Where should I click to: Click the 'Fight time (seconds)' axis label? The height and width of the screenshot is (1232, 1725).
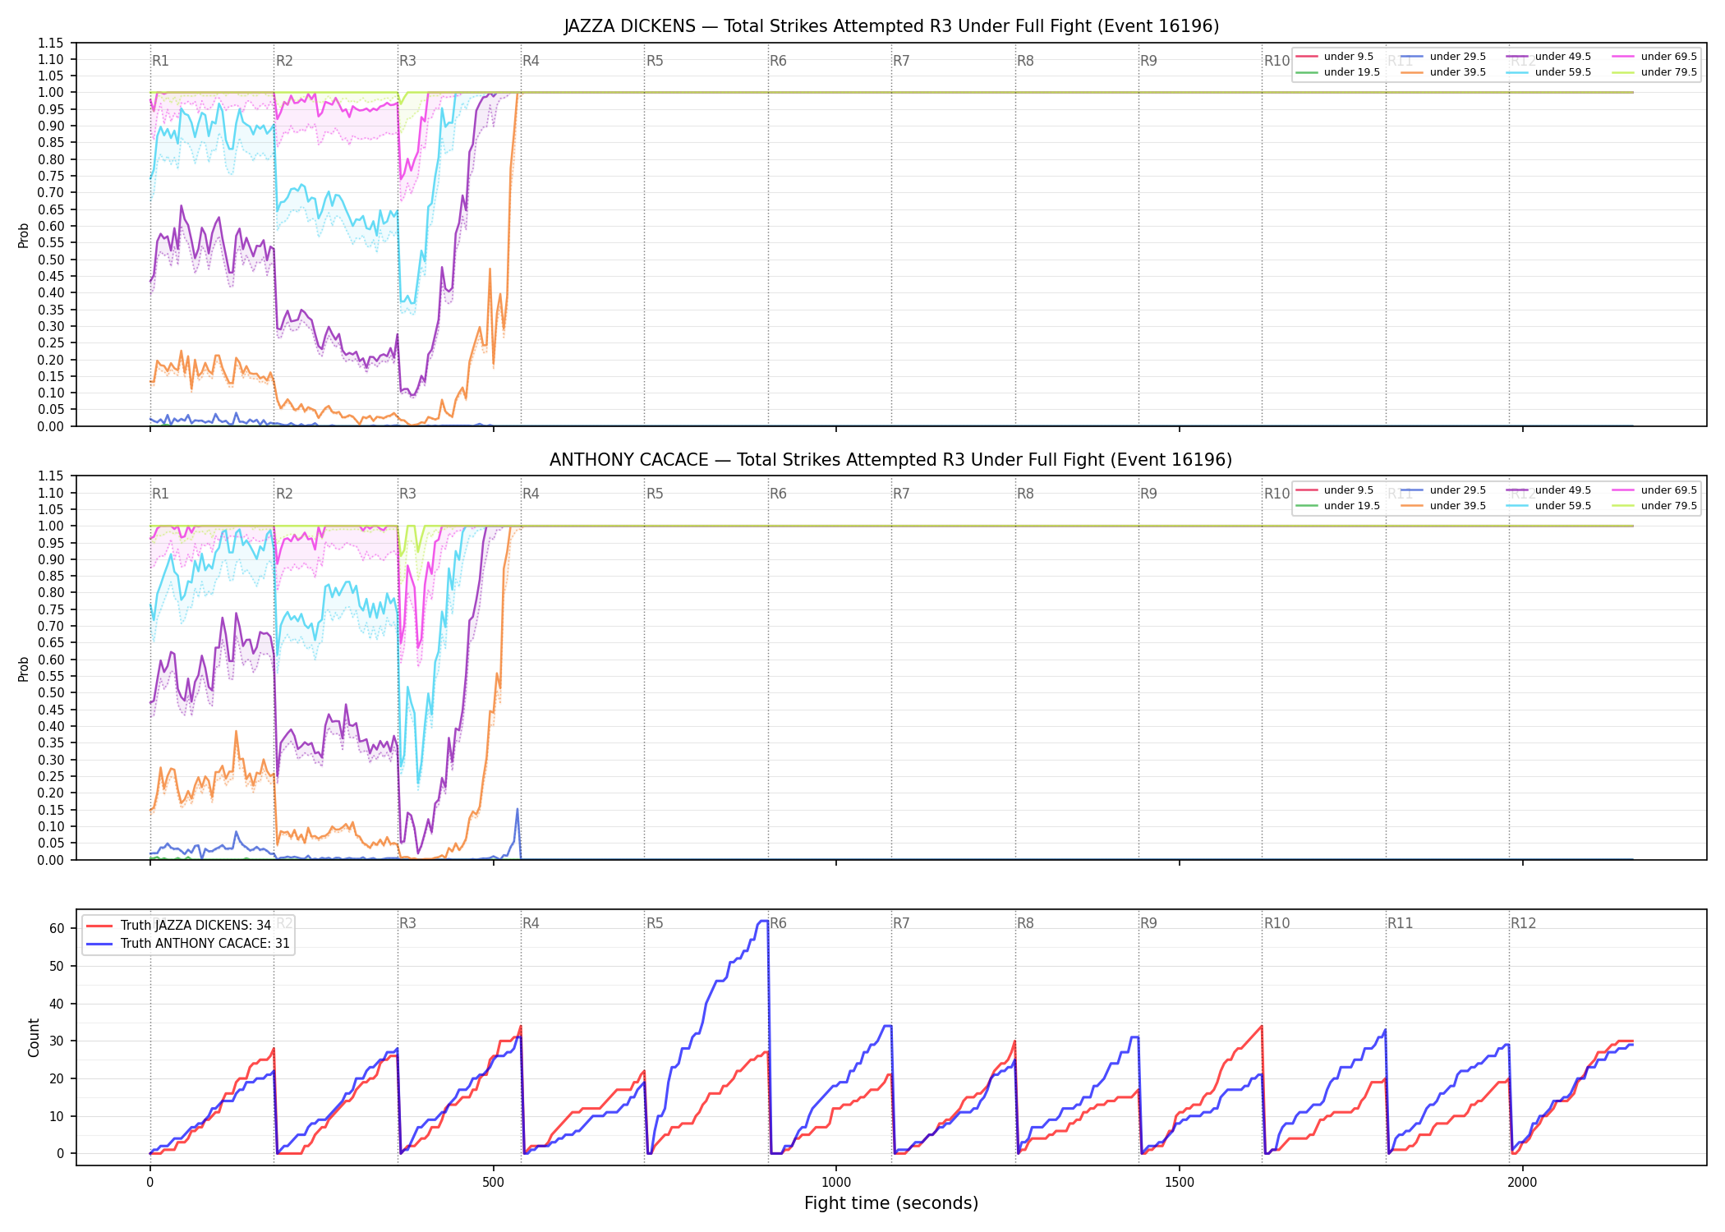[x=891, y=1203]
